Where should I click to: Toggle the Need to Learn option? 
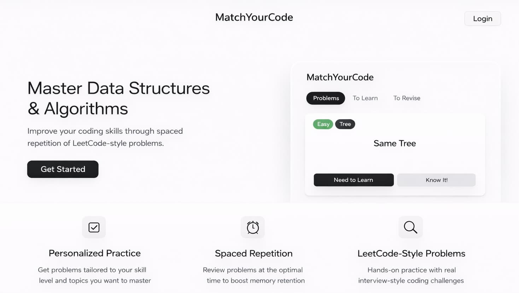coord(353,180)
